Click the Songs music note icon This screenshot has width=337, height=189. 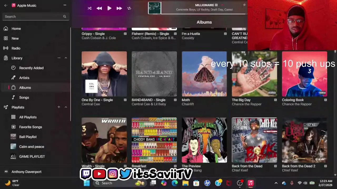[13, 97]
